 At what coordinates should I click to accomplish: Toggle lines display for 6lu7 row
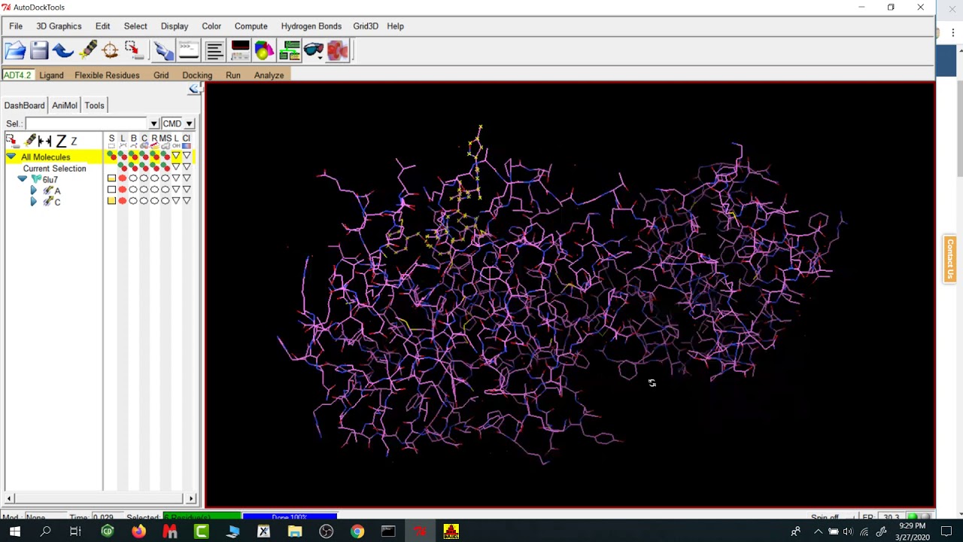click(x=123, y=178)
